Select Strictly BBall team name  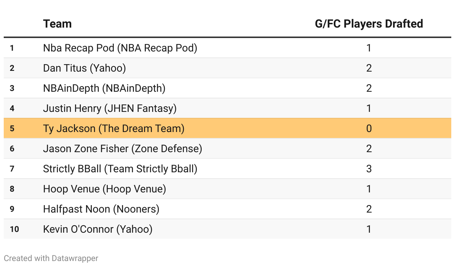[x=120, y=169]
